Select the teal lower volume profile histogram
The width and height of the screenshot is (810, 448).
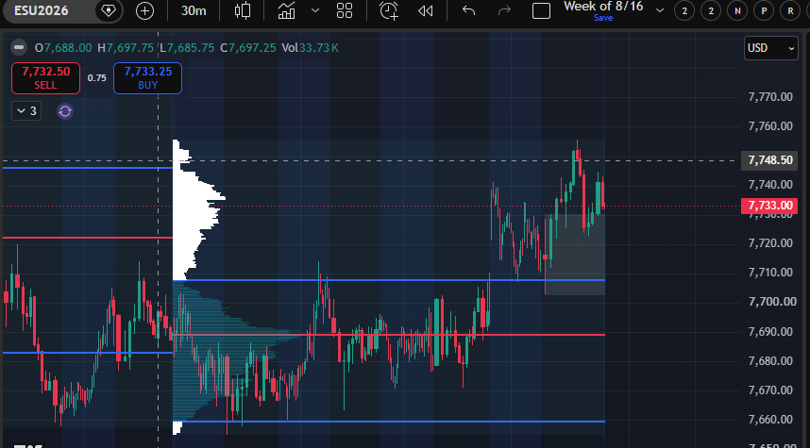(x=222, y=351)
